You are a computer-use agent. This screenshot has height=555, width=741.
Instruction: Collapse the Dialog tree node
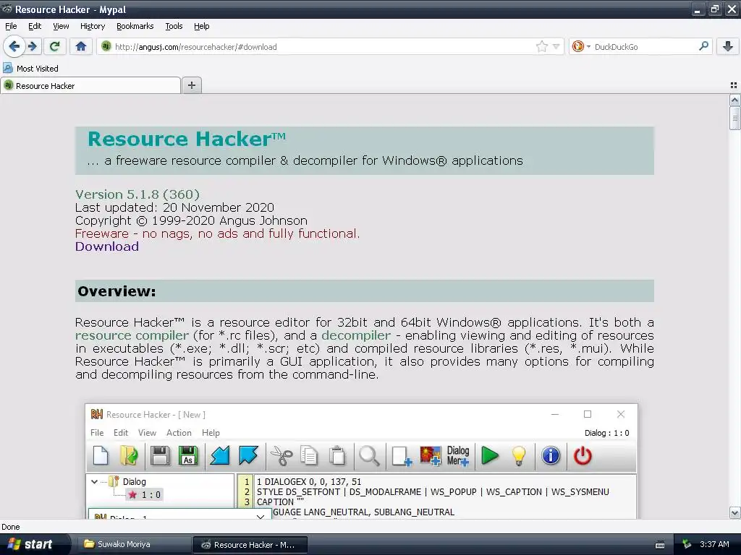pyautogui.click(x=94, y=481)
